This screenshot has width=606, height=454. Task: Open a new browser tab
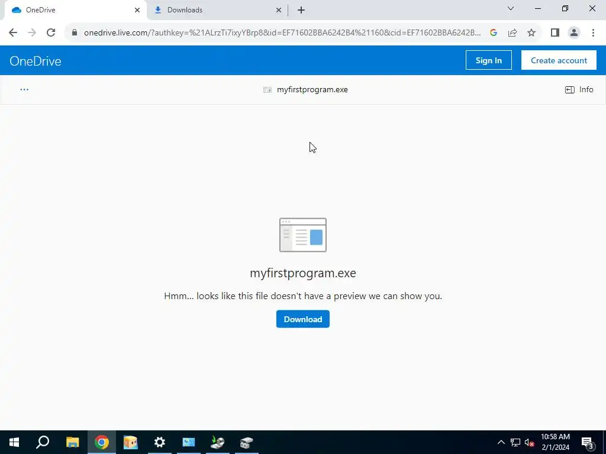[301, 10]
